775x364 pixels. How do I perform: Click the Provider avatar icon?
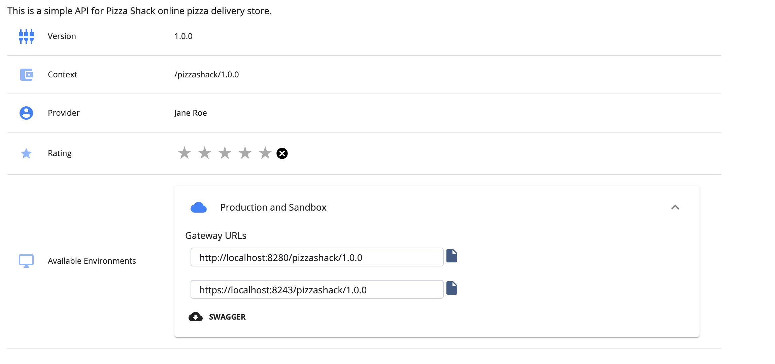pyautogui.click(x=26, y=113)
